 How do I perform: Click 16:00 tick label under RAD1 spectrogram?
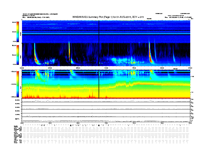coord(134,68)
